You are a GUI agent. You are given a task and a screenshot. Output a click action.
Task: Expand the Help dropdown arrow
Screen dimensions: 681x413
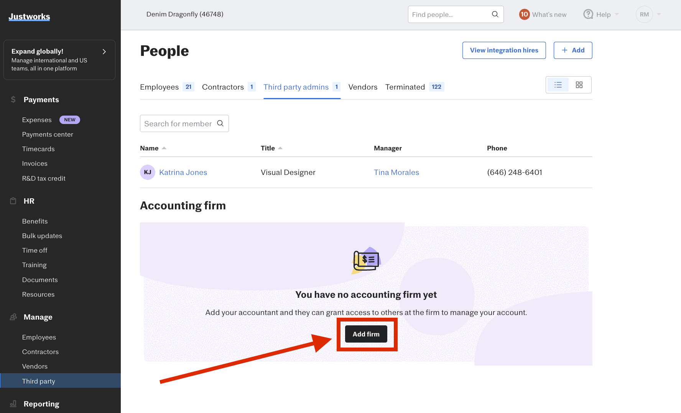click(617, 14)
